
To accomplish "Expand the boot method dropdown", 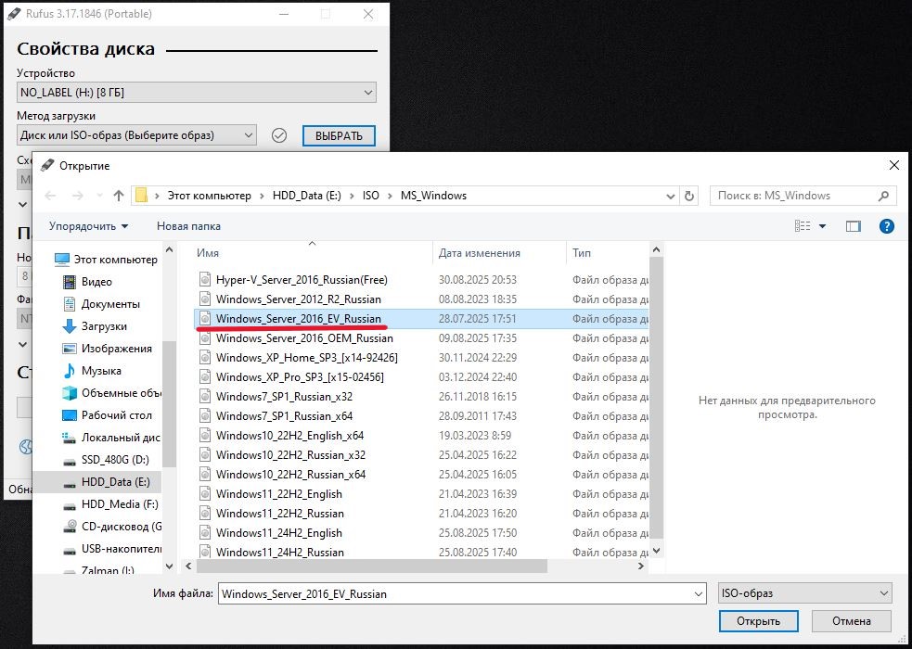I will click(x=136, y=135).
